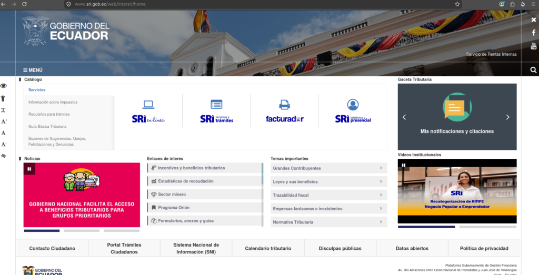Open the Noticias priority groups banner

pyautogui.click(x=82, y=195)
